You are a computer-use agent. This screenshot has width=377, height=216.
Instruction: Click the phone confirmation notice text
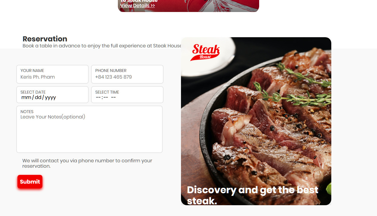click(87, 163)
